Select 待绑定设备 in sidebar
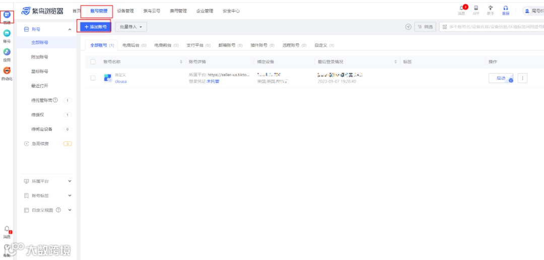This screenshot has width=544, height=260. click(42, 129)
